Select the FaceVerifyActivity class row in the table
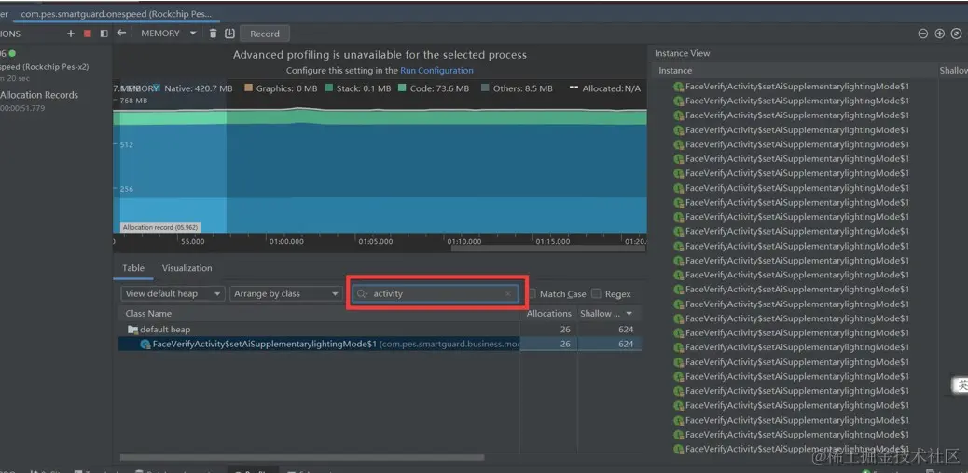Viewport: 968px width, 473px height. (380, 345)
